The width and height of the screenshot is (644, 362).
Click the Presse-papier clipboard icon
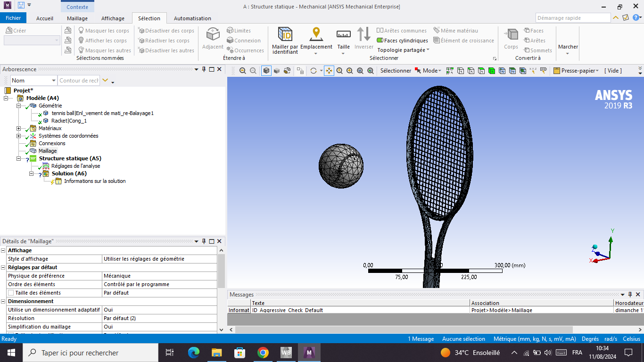557,71
